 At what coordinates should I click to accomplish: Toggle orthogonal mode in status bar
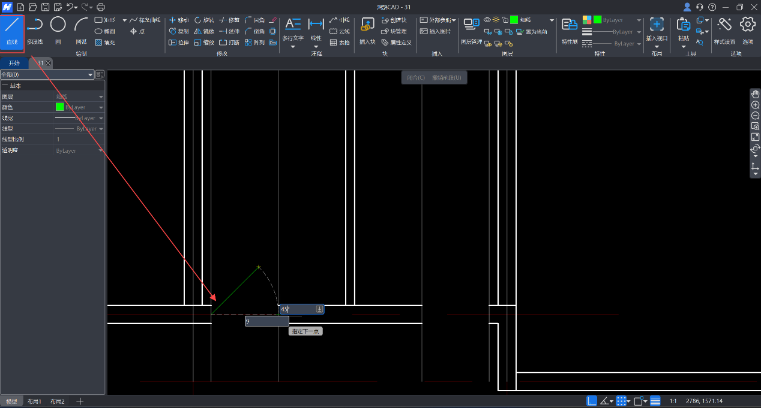(592, 401)
